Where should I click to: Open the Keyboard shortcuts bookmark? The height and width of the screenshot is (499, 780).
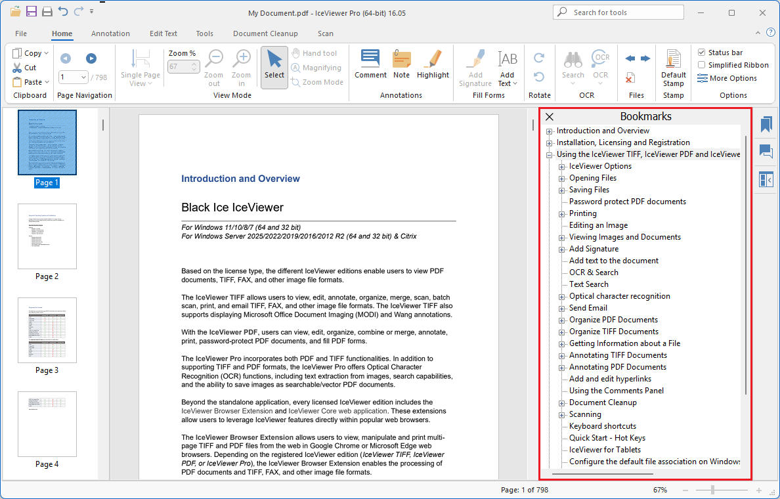pyautogui.click(x=603, y=426)
